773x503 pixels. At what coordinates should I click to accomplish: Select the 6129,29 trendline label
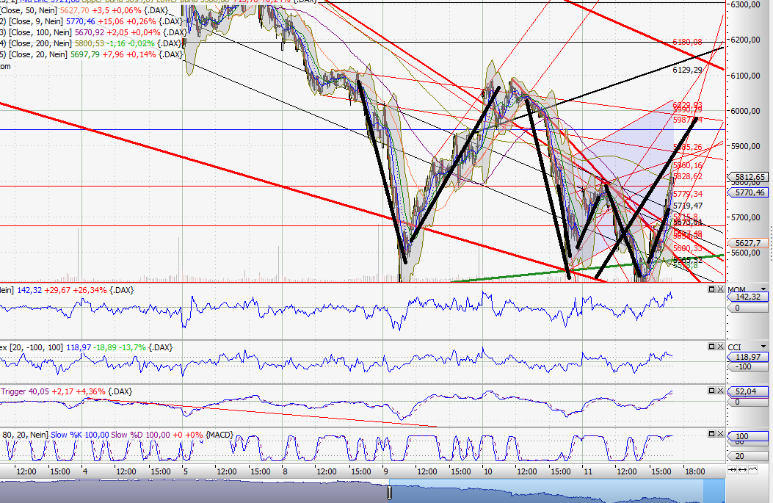687,70
